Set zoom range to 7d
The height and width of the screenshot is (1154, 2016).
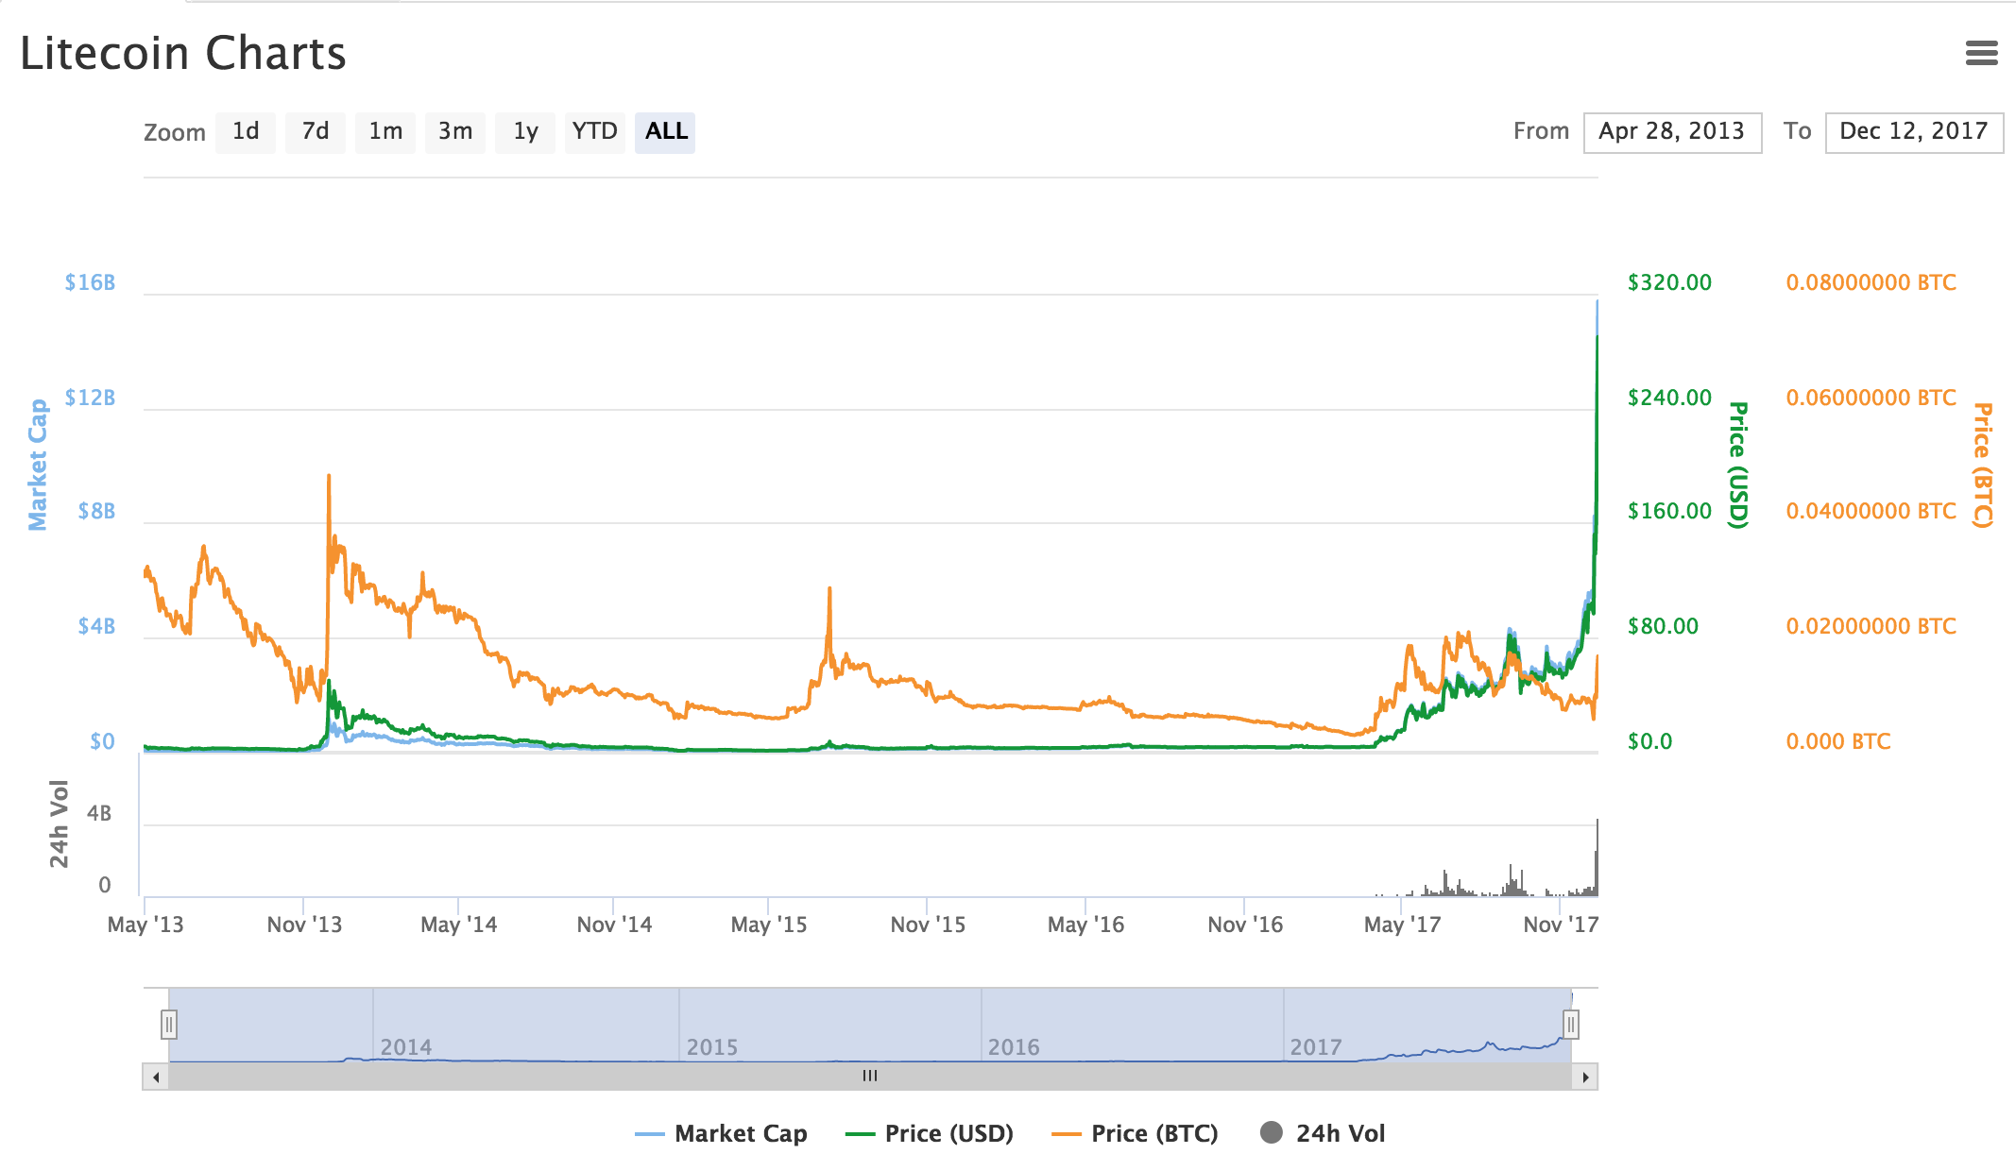click(x=316, y=132)
